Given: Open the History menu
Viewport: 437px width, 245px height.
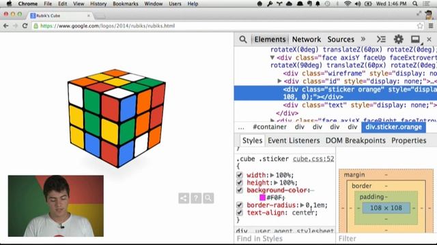Looking at the screenshot, I should 98,3.
